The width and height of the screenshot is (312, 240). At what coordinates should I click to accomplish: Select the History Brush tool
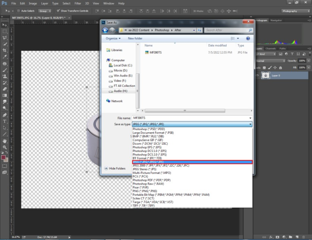pos(4,83)
